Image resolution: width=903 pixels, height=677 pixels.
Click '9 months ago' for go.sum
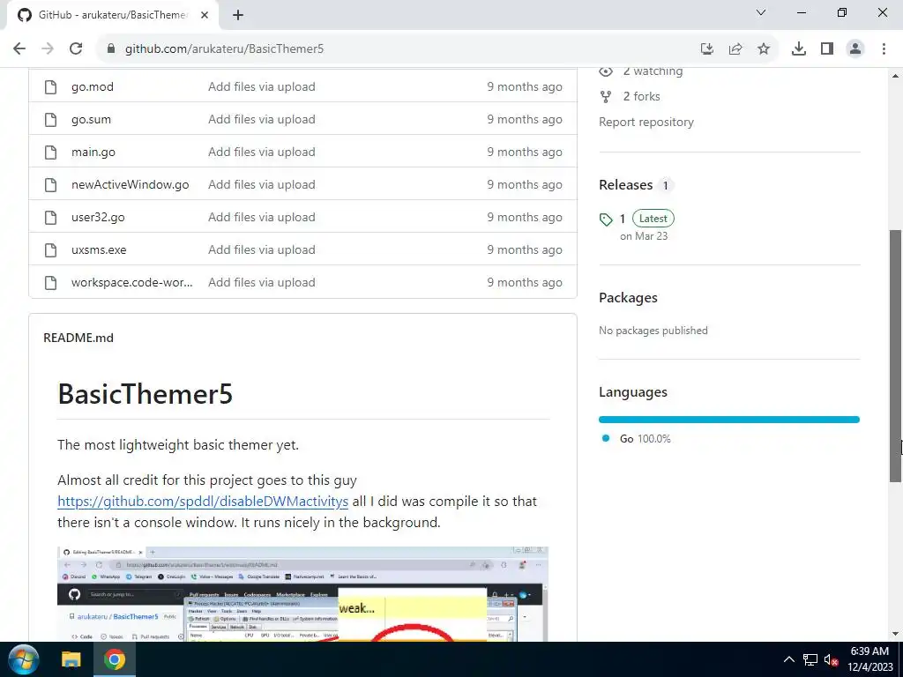(x=525, y=120)
